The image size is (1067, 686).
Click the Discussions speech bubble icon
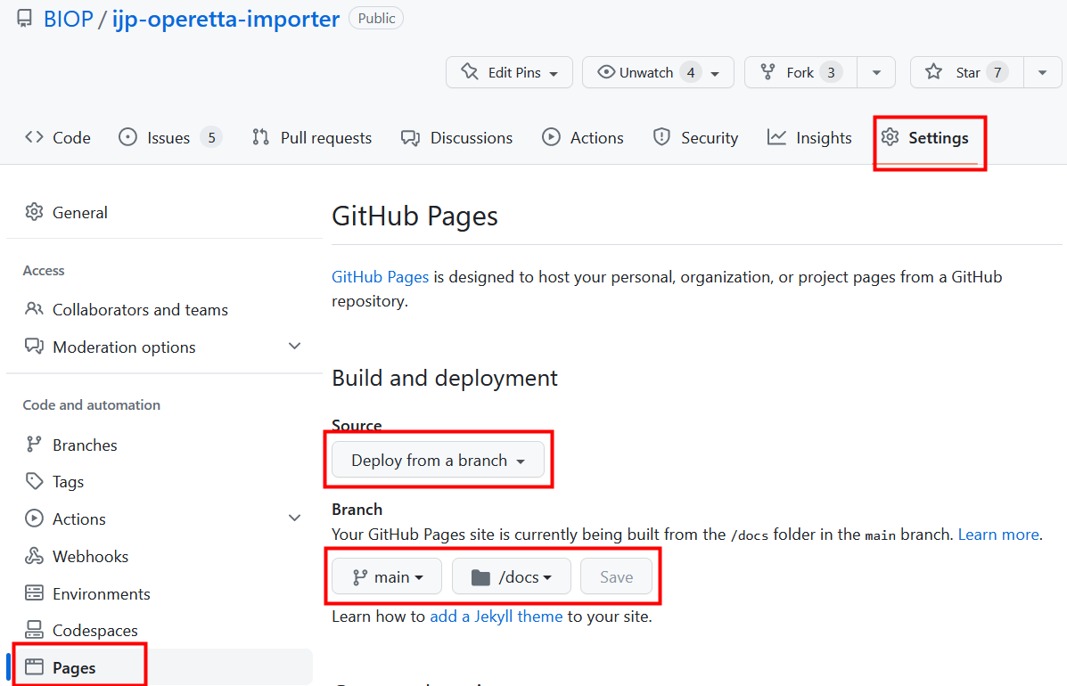click(410, 137)
